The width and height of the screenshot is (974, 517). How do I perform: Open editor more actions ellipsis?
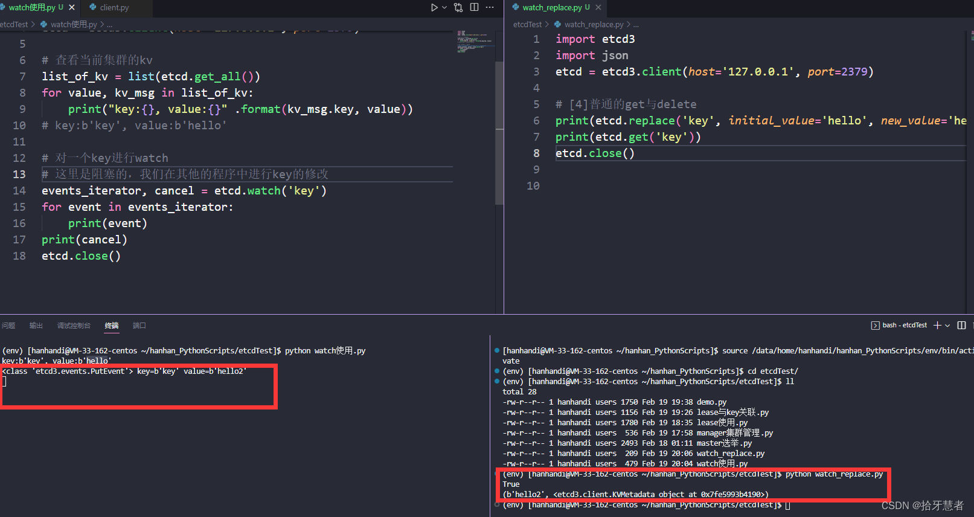coord(490,7)
